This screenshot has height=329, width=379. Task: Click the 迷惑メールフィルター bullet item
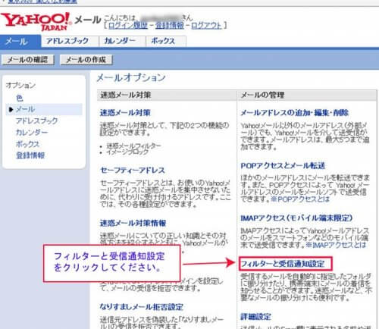[x=133, y=146]
